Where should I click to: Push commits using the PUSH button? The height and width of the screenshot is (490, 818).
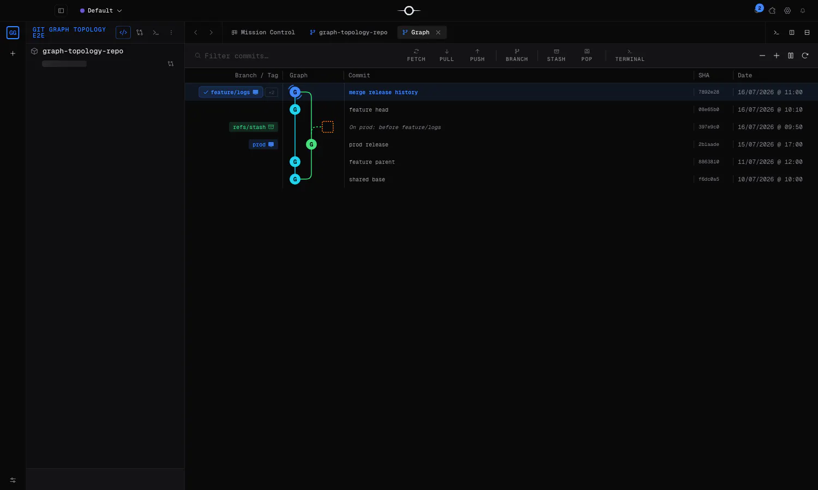click(477, 55)
